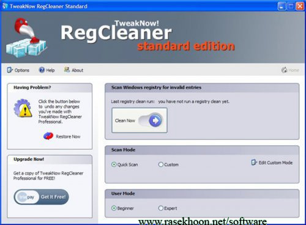Go to the Home label

click(294, 70)
